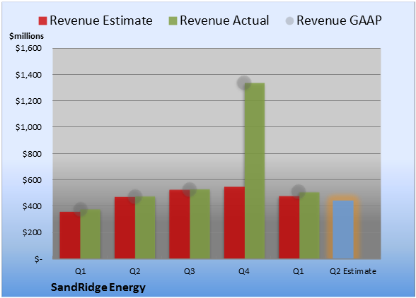Click the '$1,600' axis value
Image resolution: width=416 pixels, height=298 pixels.
(28, 48)
